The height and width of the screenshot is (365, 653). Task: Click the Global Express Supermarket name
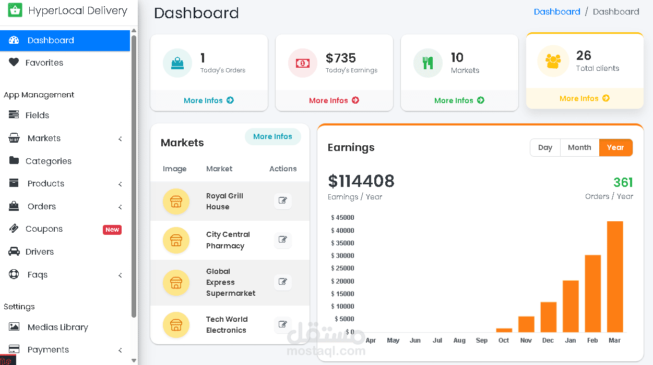coord(231,282)
